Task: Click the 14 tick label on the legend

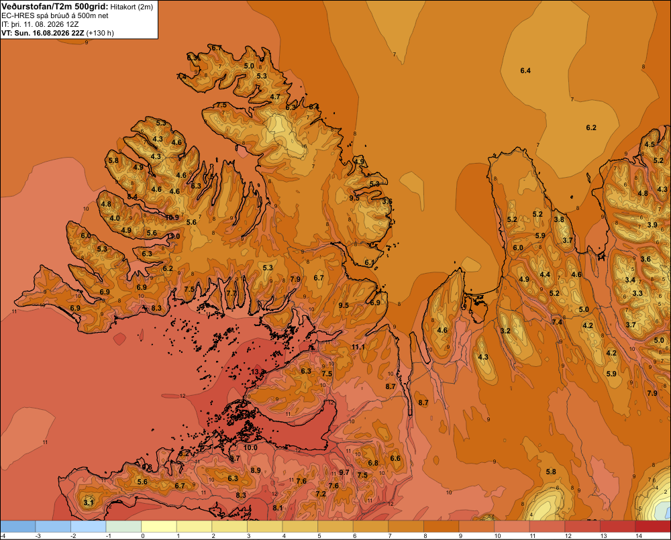Action: point(639,536)
